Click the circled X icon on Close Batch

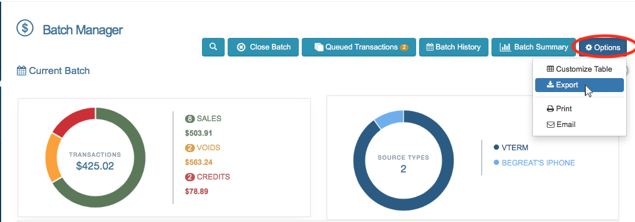(x=241, y=47)
